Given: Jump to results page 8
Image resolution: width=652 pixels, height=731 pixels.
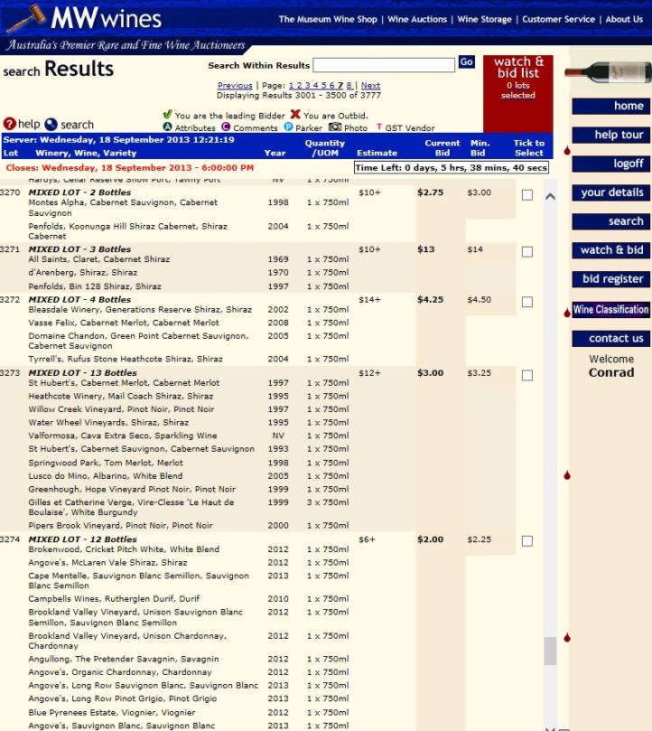Looking at the screenshot, I should 349,85.
